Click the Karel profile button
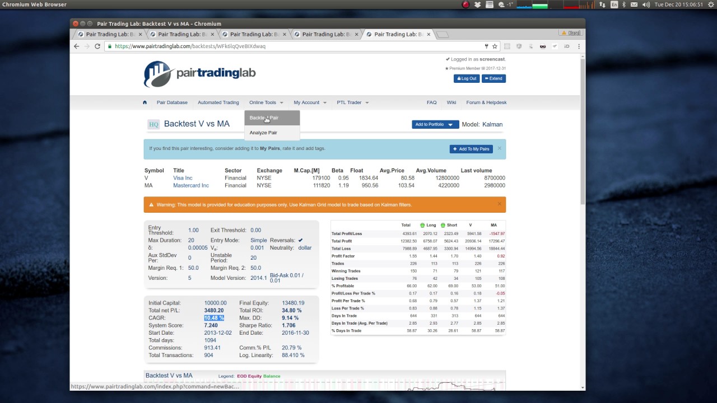 (x=571, y=33)
